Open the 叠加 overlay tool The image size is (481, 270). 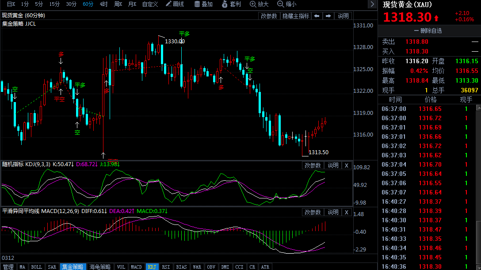[203, 4]
